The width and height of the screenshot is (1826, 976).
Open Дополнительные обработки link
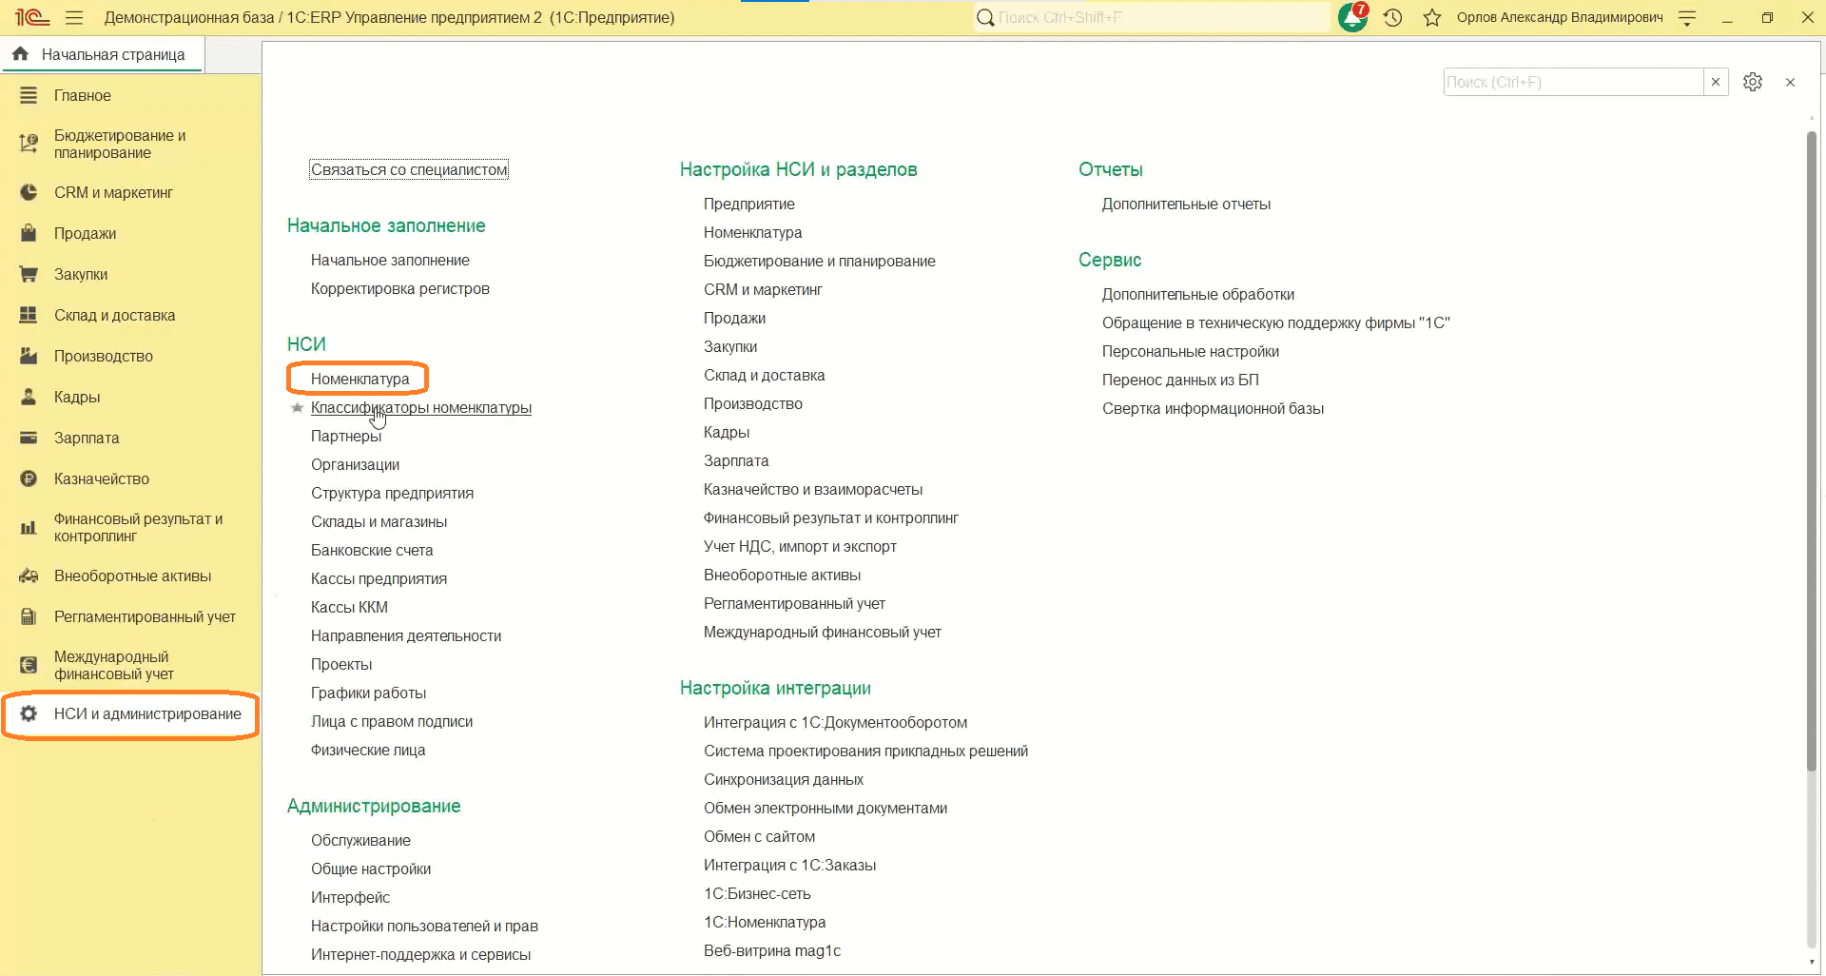click(x=1198, y=294)
